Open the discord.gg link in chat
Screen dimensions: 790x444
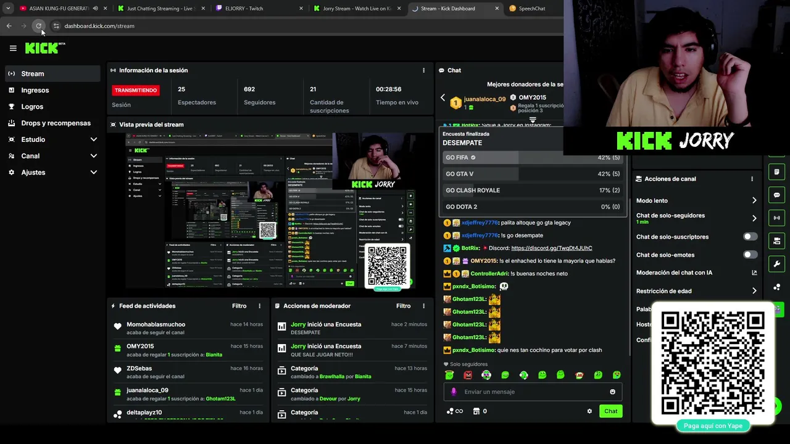[x=552, y=248]
